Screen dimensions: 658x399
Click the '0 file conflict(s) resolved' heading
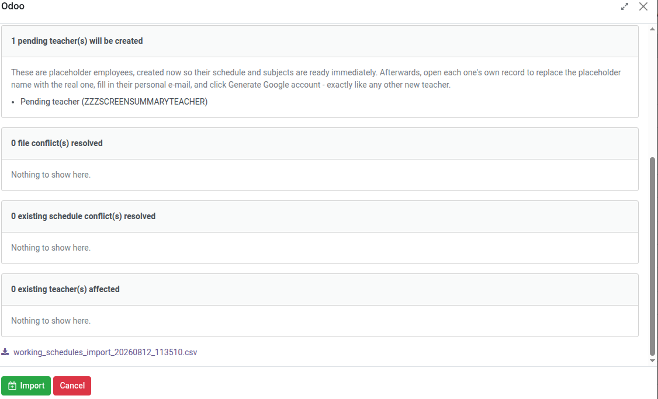click(x=57, y=143)
